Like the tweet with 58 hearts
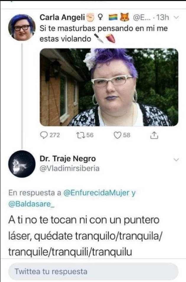 [118, 135]
